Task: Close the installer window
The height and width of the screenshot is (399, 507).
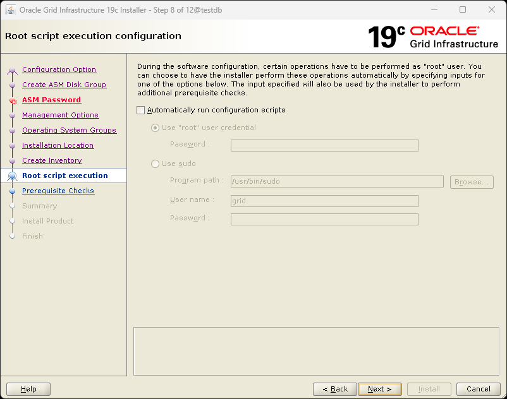Action: pos(491,9)
